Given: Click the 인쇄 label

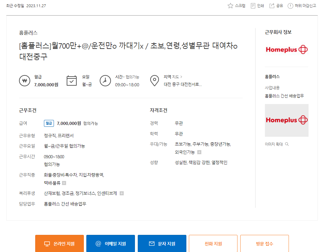Looking at the screenshot, I should 261,6.
